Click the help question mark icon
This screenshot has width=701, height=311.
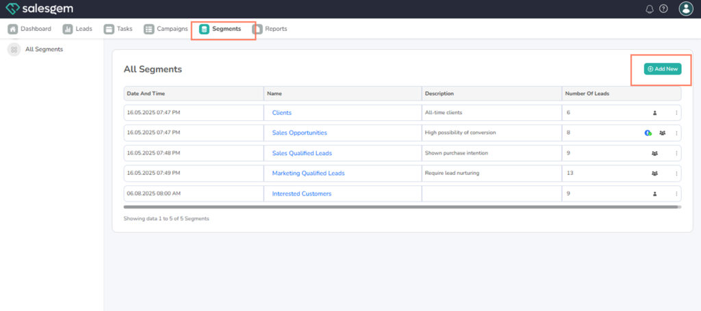[663, 9]
